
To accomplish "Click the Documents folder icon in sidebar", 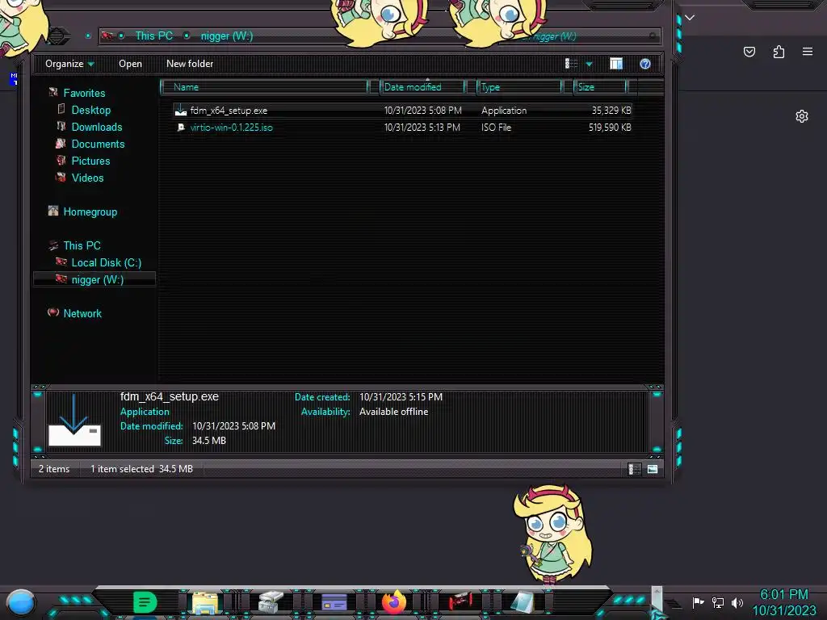I will tap(61, 143).
